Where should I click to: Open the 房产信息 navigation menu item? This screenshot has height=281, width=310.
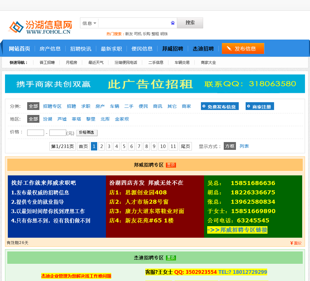[50, 49]
